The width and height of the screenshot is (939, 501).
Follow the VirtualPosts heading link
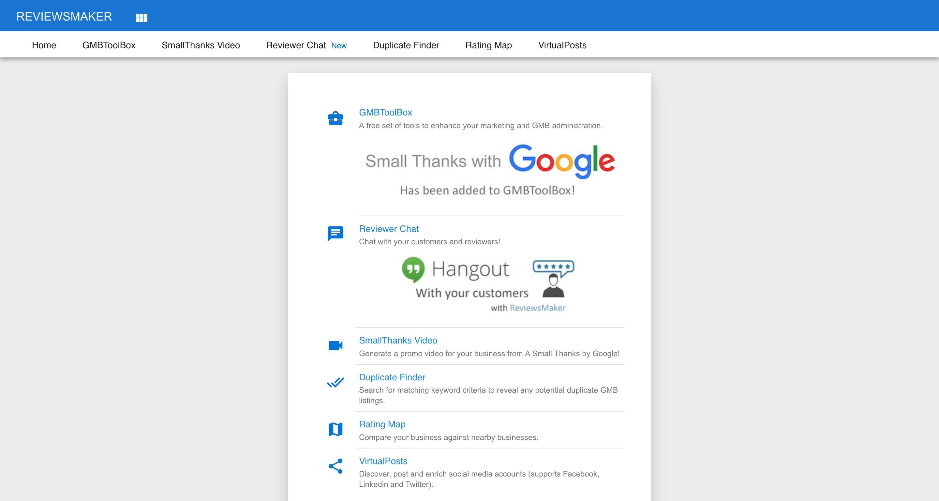coord(383,461)
